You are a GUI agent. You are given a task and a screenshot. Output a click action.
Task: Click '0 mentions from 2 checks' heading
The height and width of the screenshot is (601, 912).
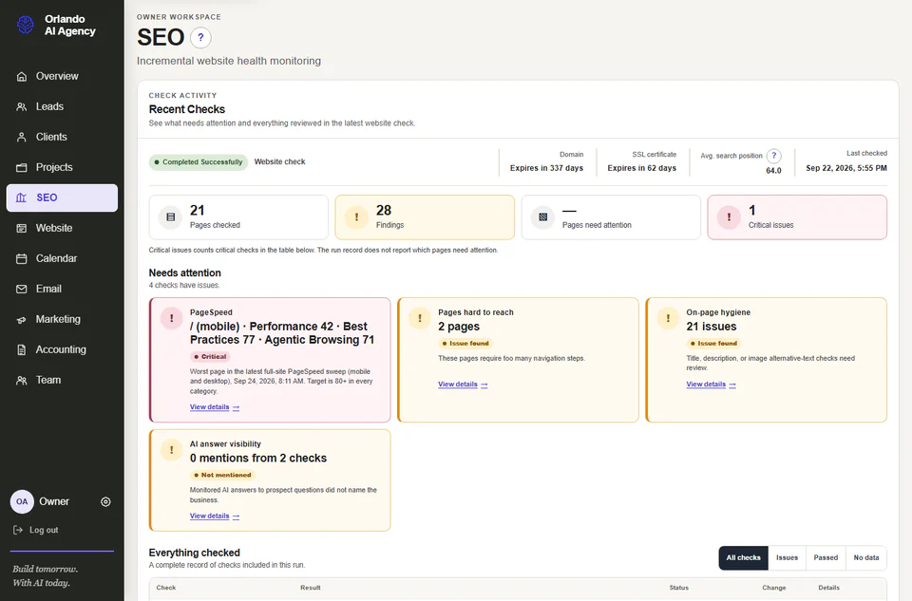258,459
